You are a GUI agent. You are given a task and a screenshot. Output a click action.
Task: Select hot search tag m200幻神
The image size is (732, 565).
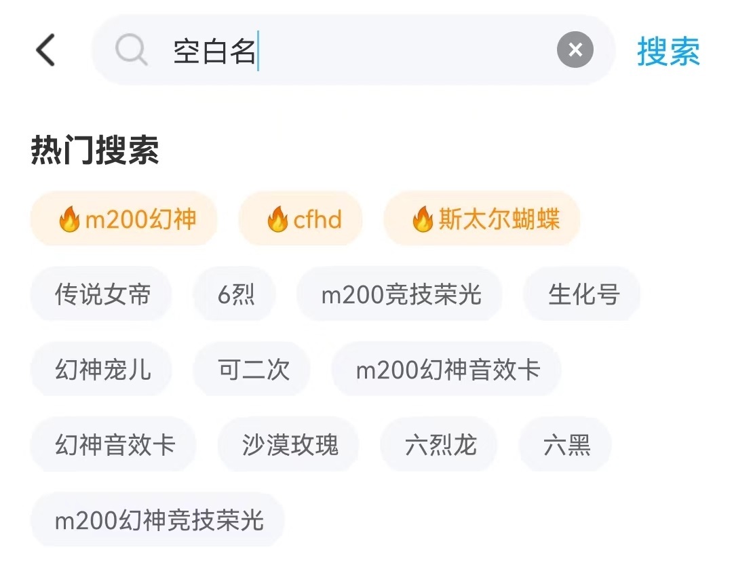[x=124, y=220]
